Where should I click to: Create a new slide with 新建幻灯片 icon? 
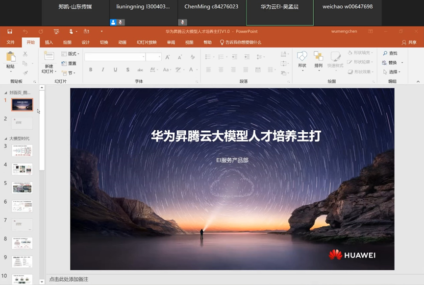click(x=49, y=56)
